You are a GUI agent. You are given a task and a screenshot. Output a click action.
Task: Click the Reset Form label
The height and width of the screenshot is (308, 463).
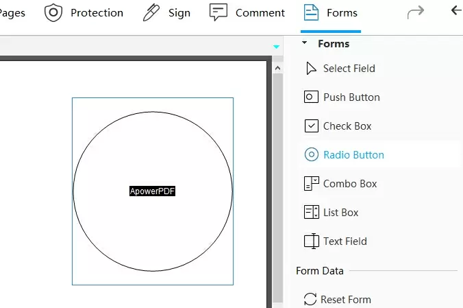click(x=346, y=299)
